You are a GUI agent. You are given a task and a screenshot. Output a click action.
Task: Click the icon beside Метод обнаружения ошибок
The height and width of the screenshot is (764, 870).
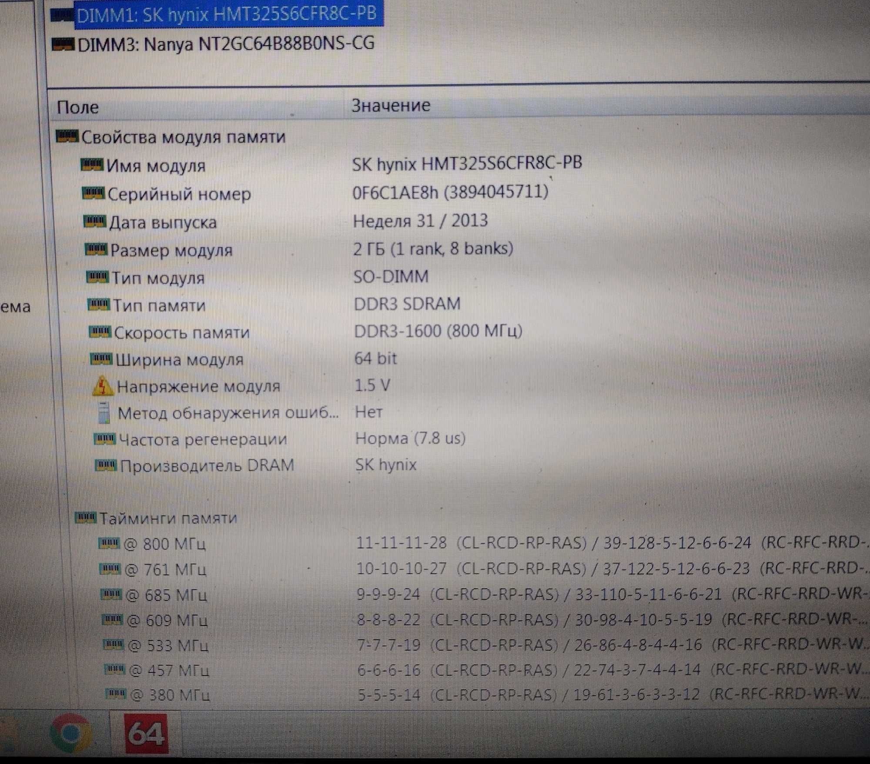pyautogui.click(x=104, y=412)
